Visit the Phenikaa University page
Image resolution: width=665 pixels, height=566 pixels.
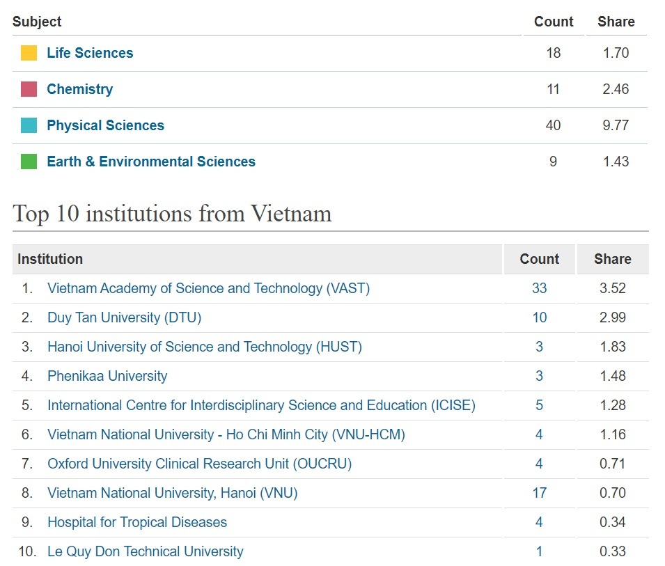coord(107,376)
